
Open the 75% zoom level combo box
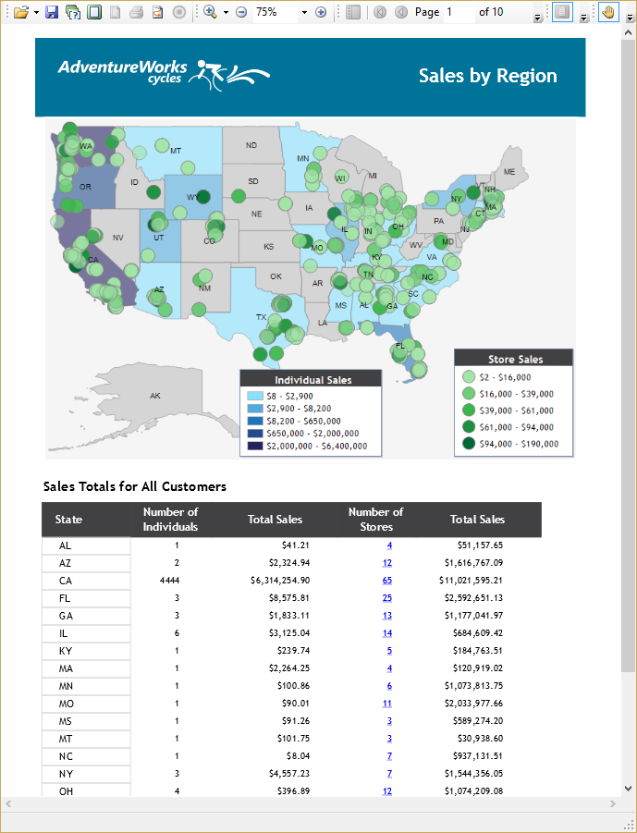[x=281, y=12]
